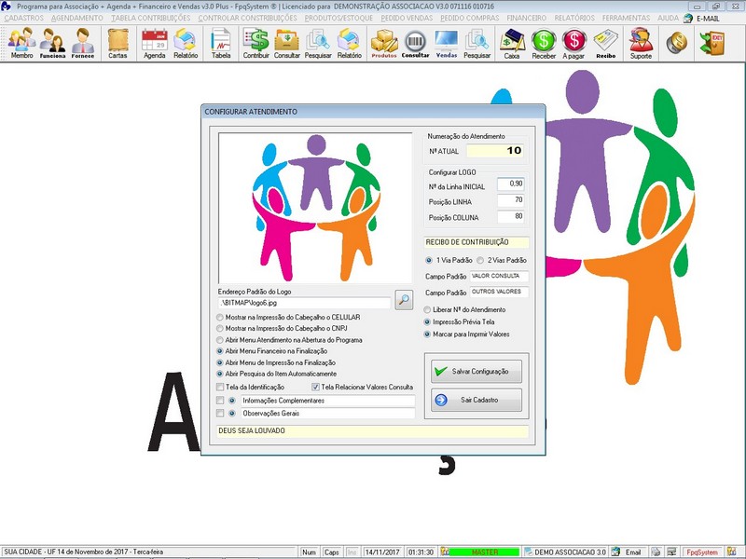746x559 pixels.
Task: Check the box beside Observações Gerais
Action: pyautogui.click(x=220, y=413)
